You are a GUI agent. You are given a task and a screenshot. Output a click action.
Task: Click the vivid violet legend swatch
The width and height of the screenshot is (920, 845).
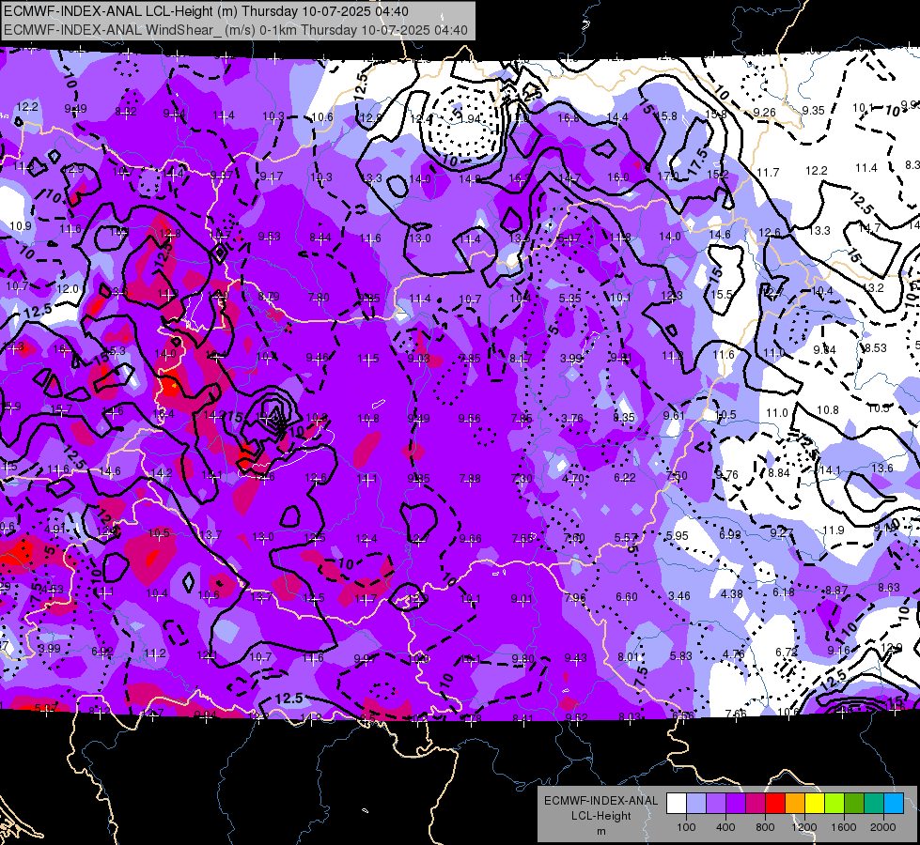click(x=736, y=804)
